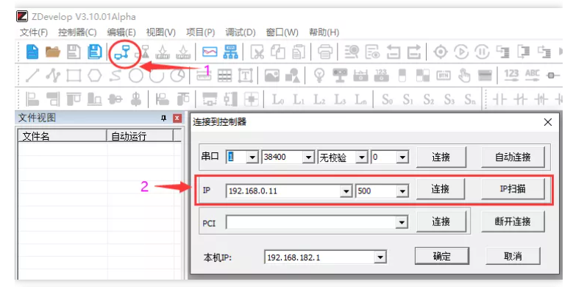Click the oscilloscope wave icon
This screenshot has height=287, width=573.
(x=210, y=52)
